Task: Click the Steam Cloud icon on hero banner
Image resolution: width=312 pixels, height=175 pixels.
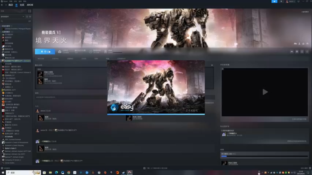Action: pyautogui.click(x=295, y=44)
